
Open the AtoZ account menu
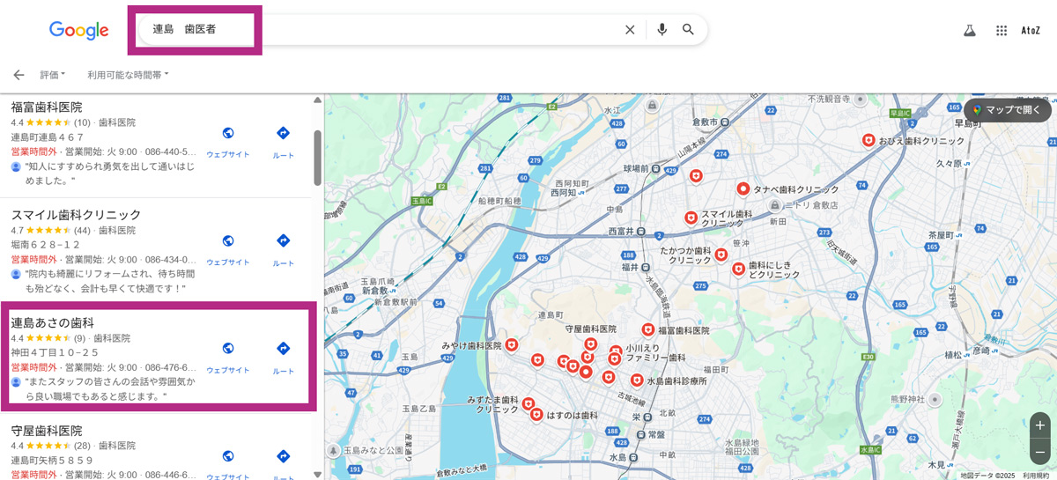[1031, 30]
